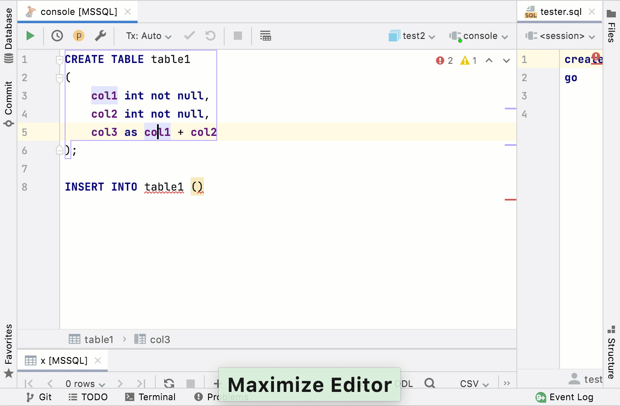Viewport: 620px width, 406px height.
Task: Open query execution history via clock icon
Action: pos(57,36)
